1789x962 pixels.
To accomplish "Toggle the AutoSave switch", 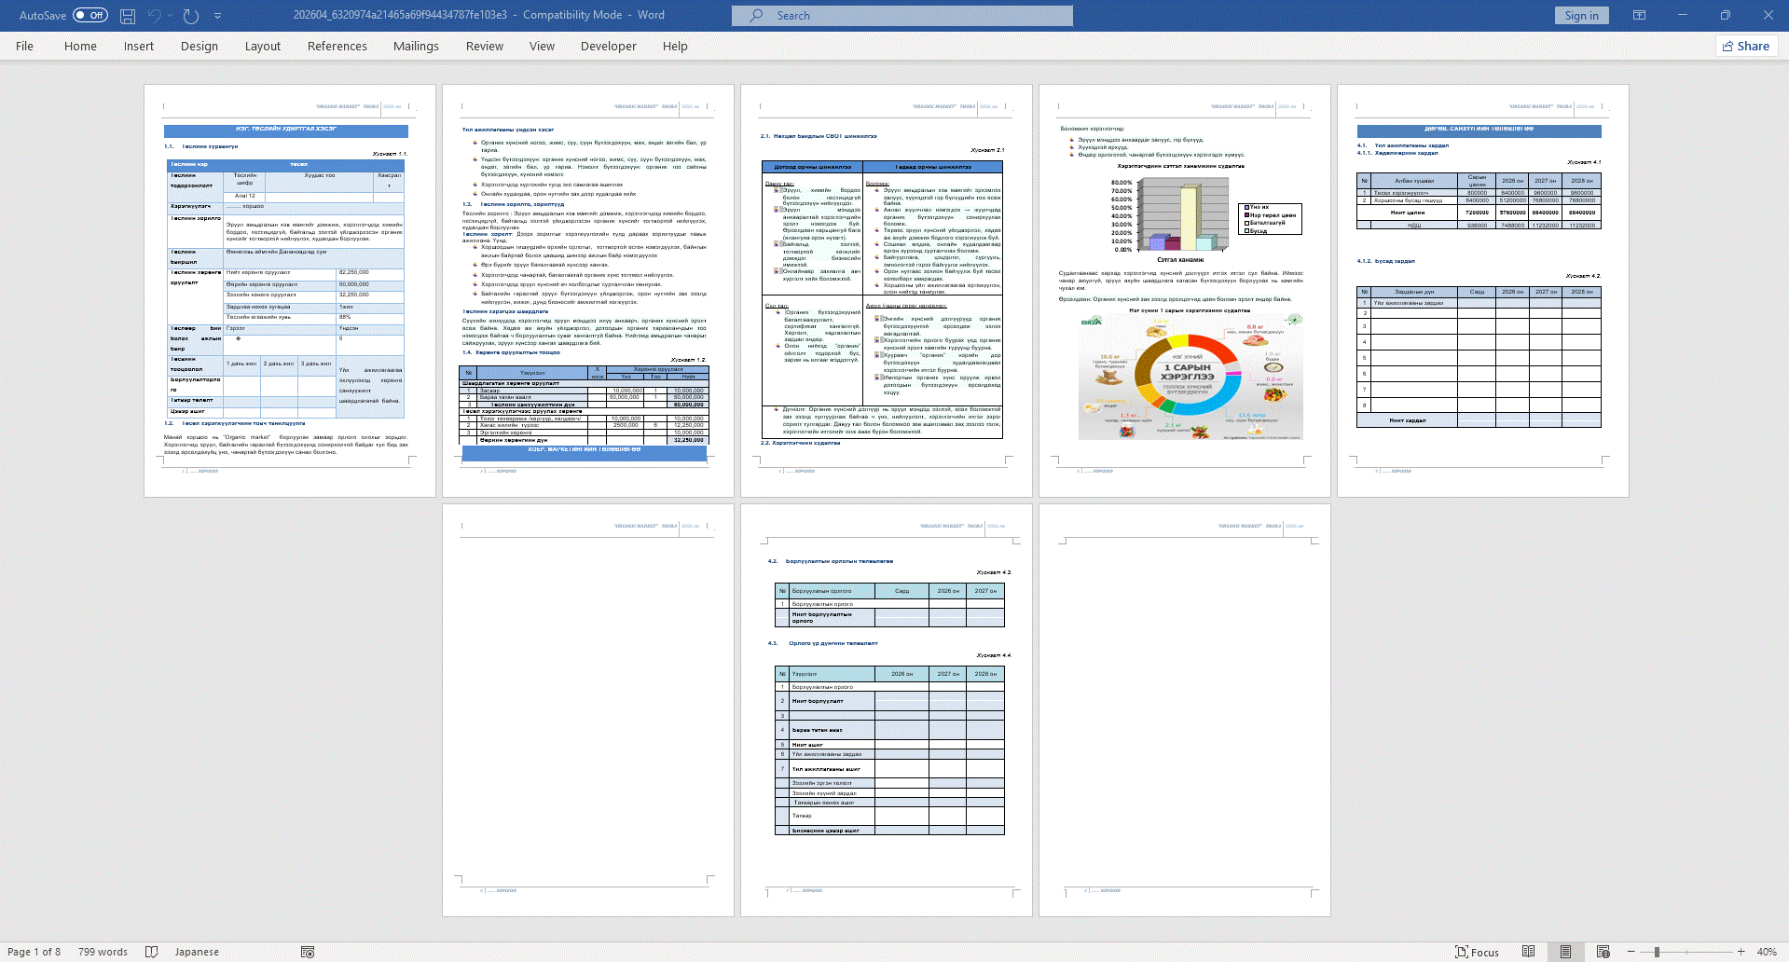I will coord(90,16).
